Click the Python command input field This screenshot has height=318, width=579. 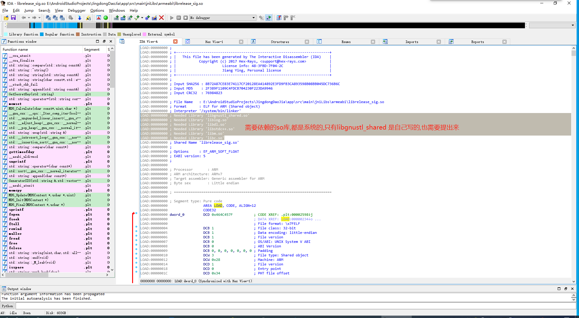296,306
